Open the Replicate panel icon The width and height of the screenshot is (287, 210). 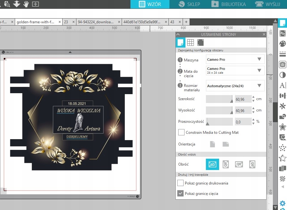282,106
